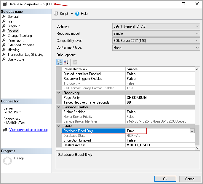Switch to the Change Tracking page
Screen dimensions: 203x184
[x=20, y=36]
